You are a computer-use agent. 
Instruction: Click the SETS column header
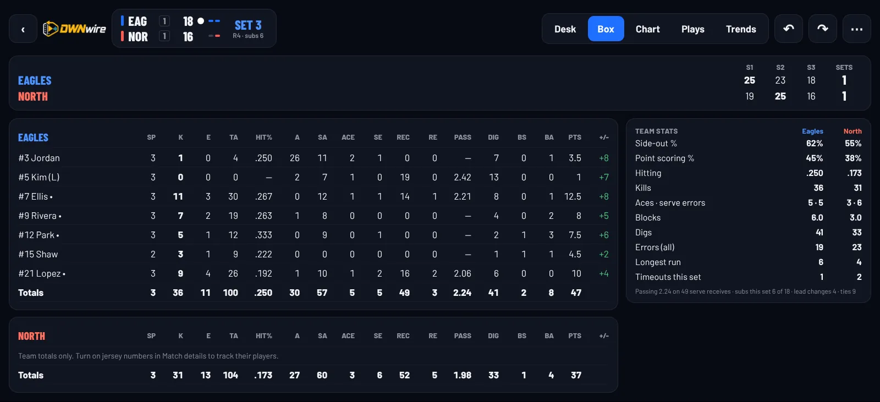[x=844, y=68]
